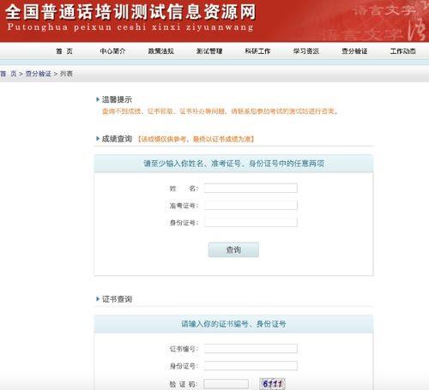Viewport: 429px width, 390px height.
Task: Focus the 验证码 input field
Action: pyautogui.click(x=227, y=384)
